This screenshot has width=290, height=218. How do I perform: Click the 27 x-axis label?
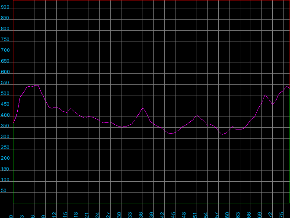click(x=108, y=215)
